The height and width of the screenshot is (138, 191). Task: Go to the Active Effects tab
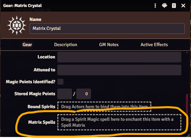pos(154,45)
